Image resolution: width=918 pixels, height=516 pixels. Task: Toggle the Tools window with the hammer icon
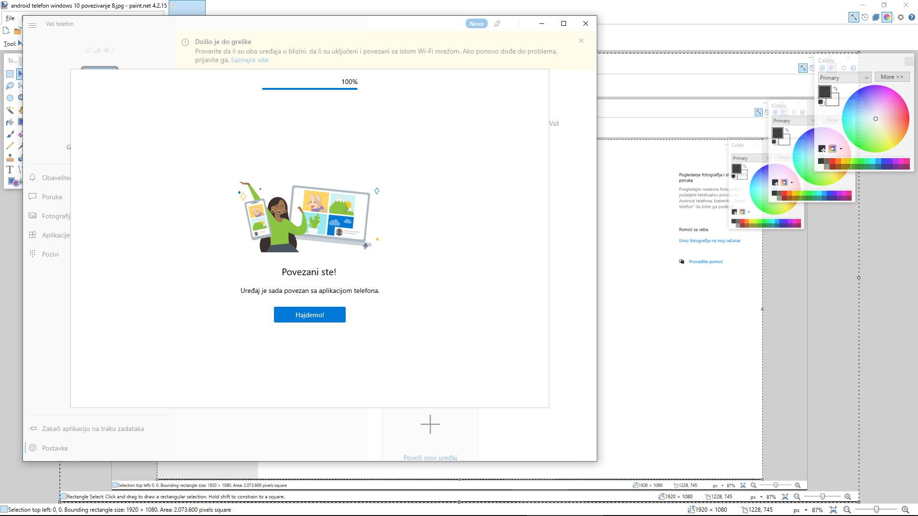point(854,17)
